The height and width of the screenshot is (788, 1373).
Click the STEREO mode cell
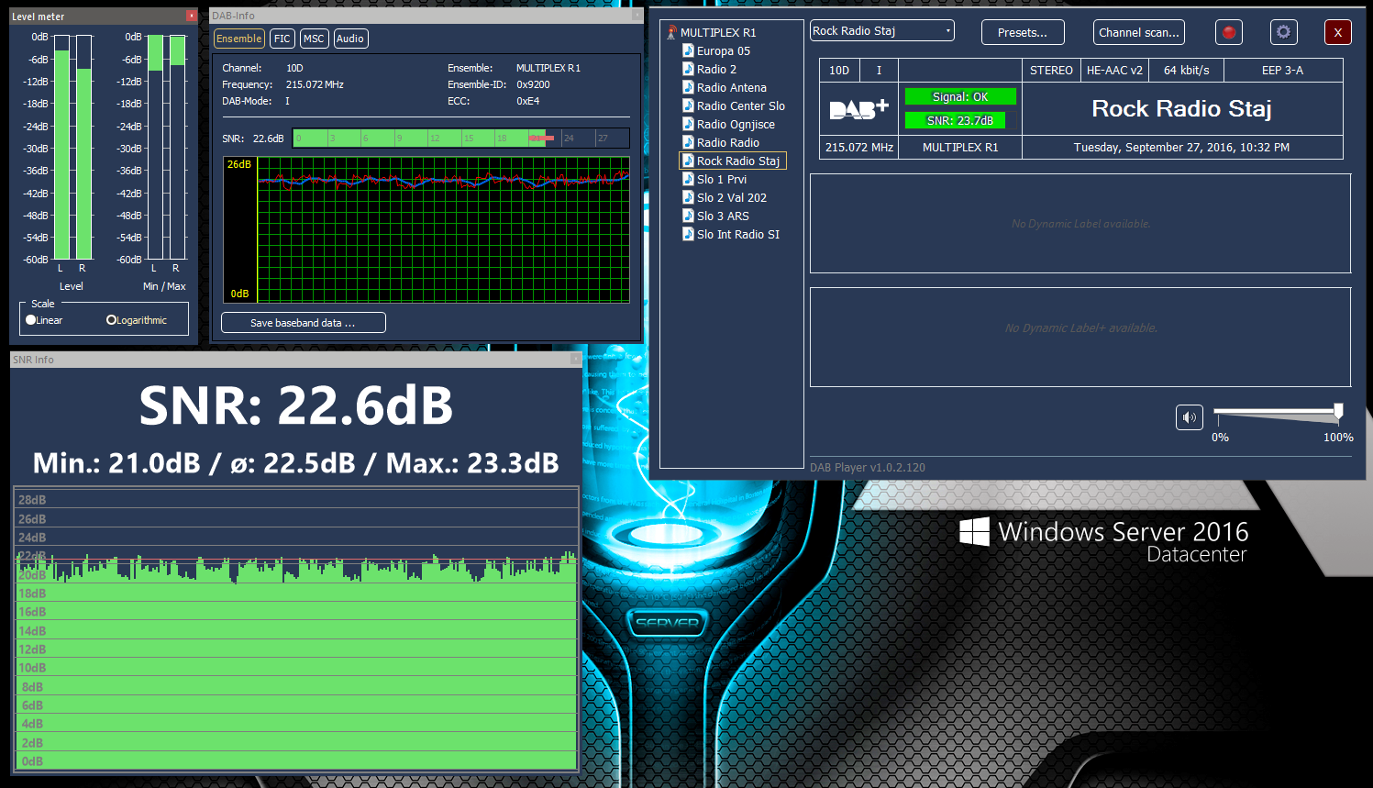(x=1051, y=70)
